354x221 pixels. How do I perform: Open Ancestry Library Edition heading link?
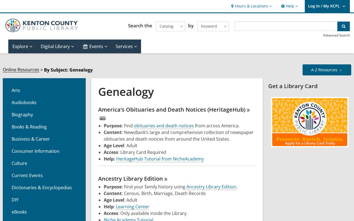pos(133,179)
